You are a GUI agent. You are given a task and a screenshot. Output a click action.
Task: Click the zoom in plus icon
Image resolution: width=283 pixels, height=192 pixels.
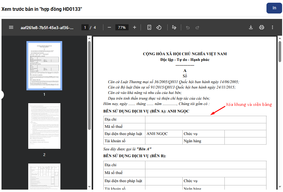point(135,27)
